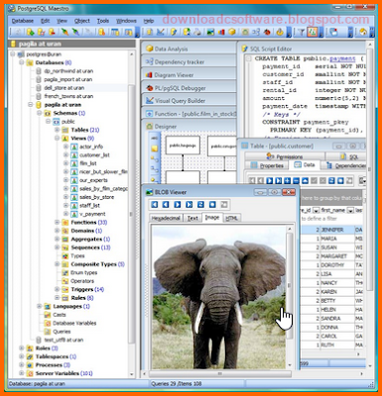Screen dimensions: 382x396
Task: Click vertical scrollbar of database tree
Action: click(132, 214)
